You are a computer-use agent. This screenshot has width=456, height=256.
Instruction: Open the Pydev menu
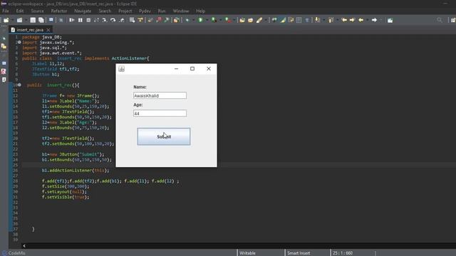point(145,11)
